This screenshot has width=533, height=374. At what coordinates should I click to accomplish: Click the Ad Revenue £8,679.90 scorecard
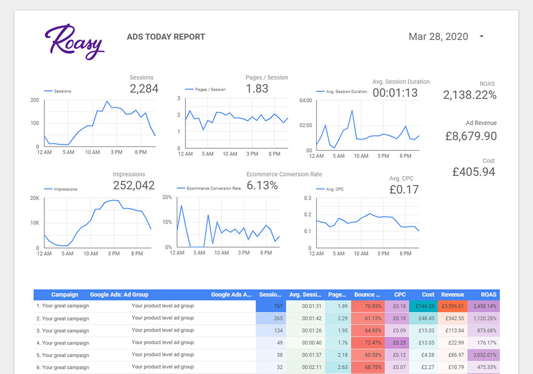coord(471,131)
